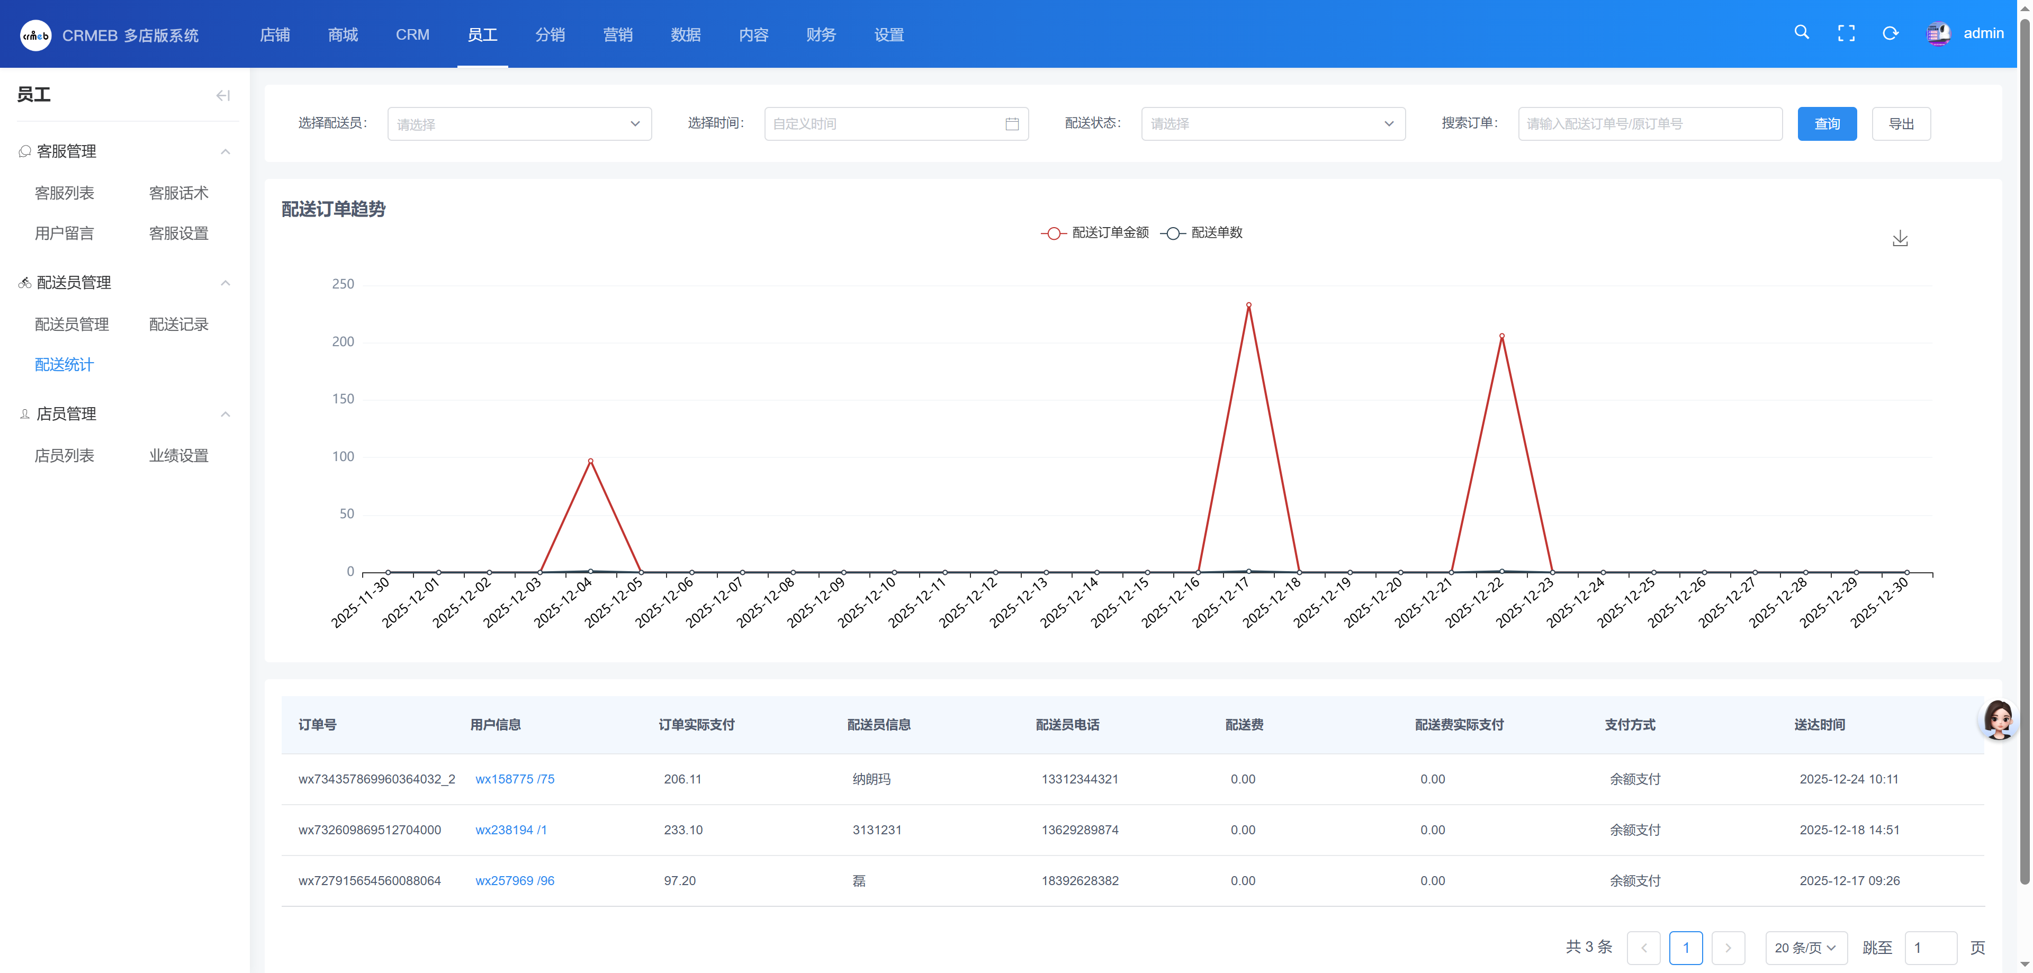2033x973 pixels.
Task: Click the search magnifier icon in header
Action: coord(1801,32)
